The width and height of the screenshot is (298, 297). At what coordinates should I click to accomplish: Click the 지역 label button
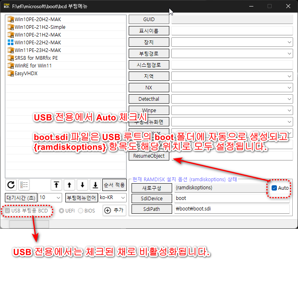point(149,76)
